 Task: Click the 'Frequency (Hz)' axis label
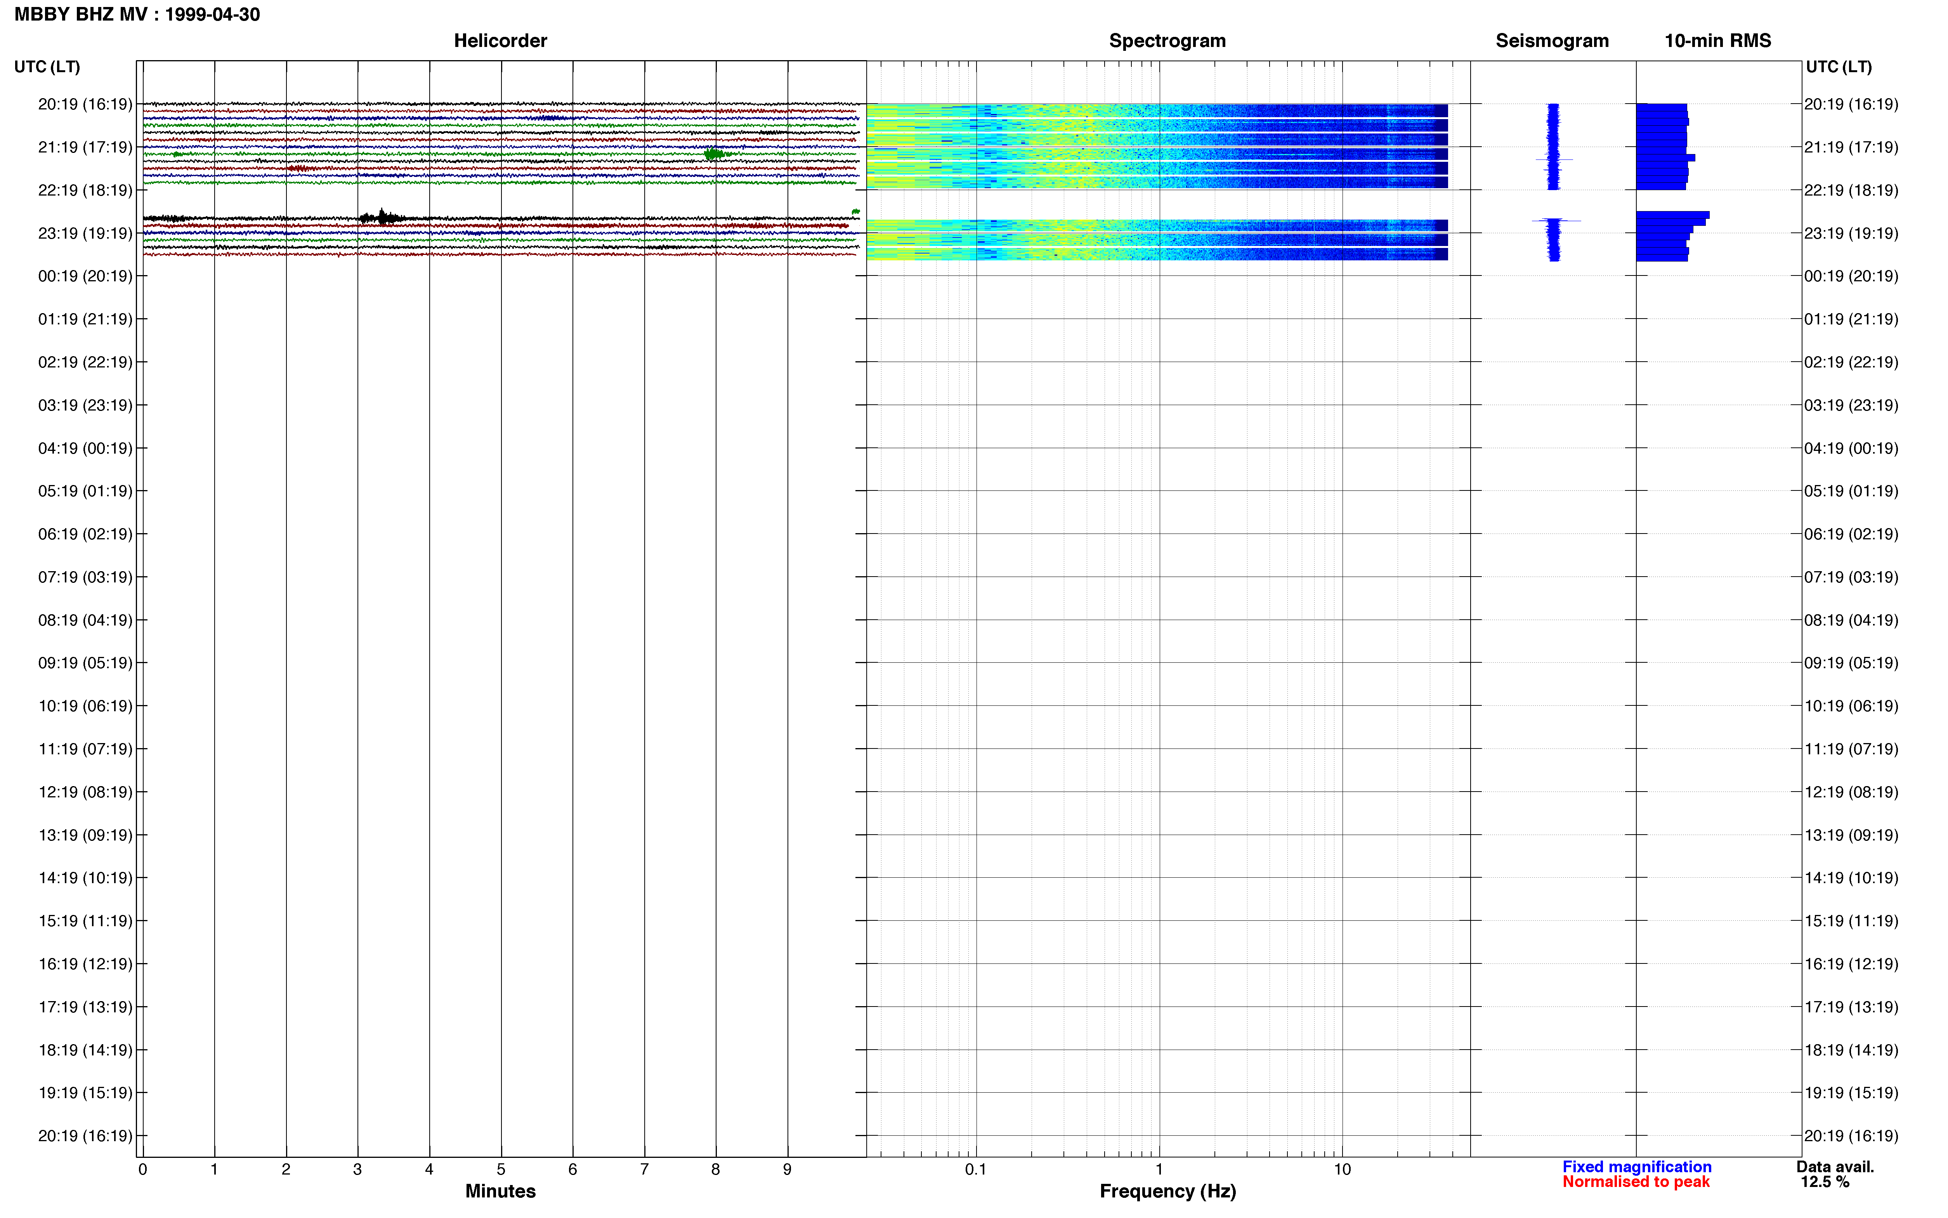point(1167,1191)
